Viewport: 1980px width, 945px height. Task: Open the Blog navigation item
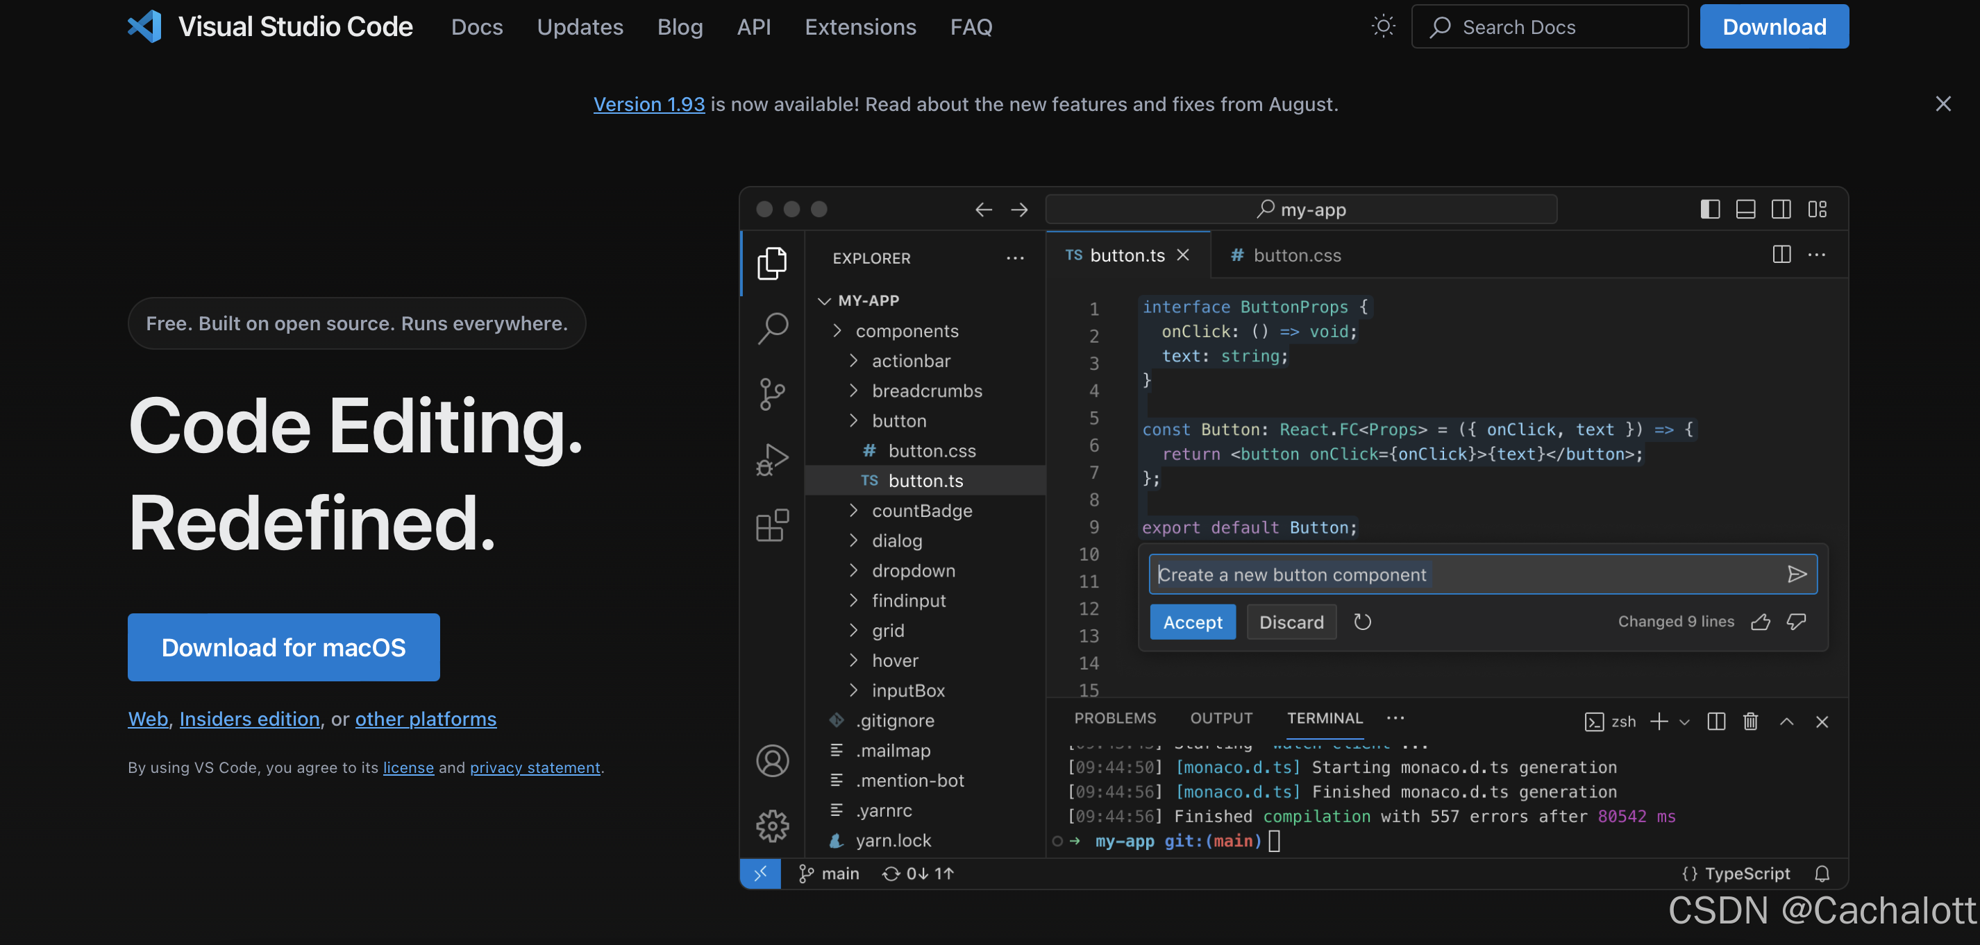(x=680, y=27)
